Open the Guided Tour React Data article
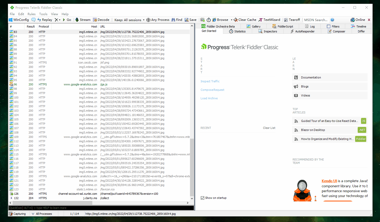 point(330,121)
